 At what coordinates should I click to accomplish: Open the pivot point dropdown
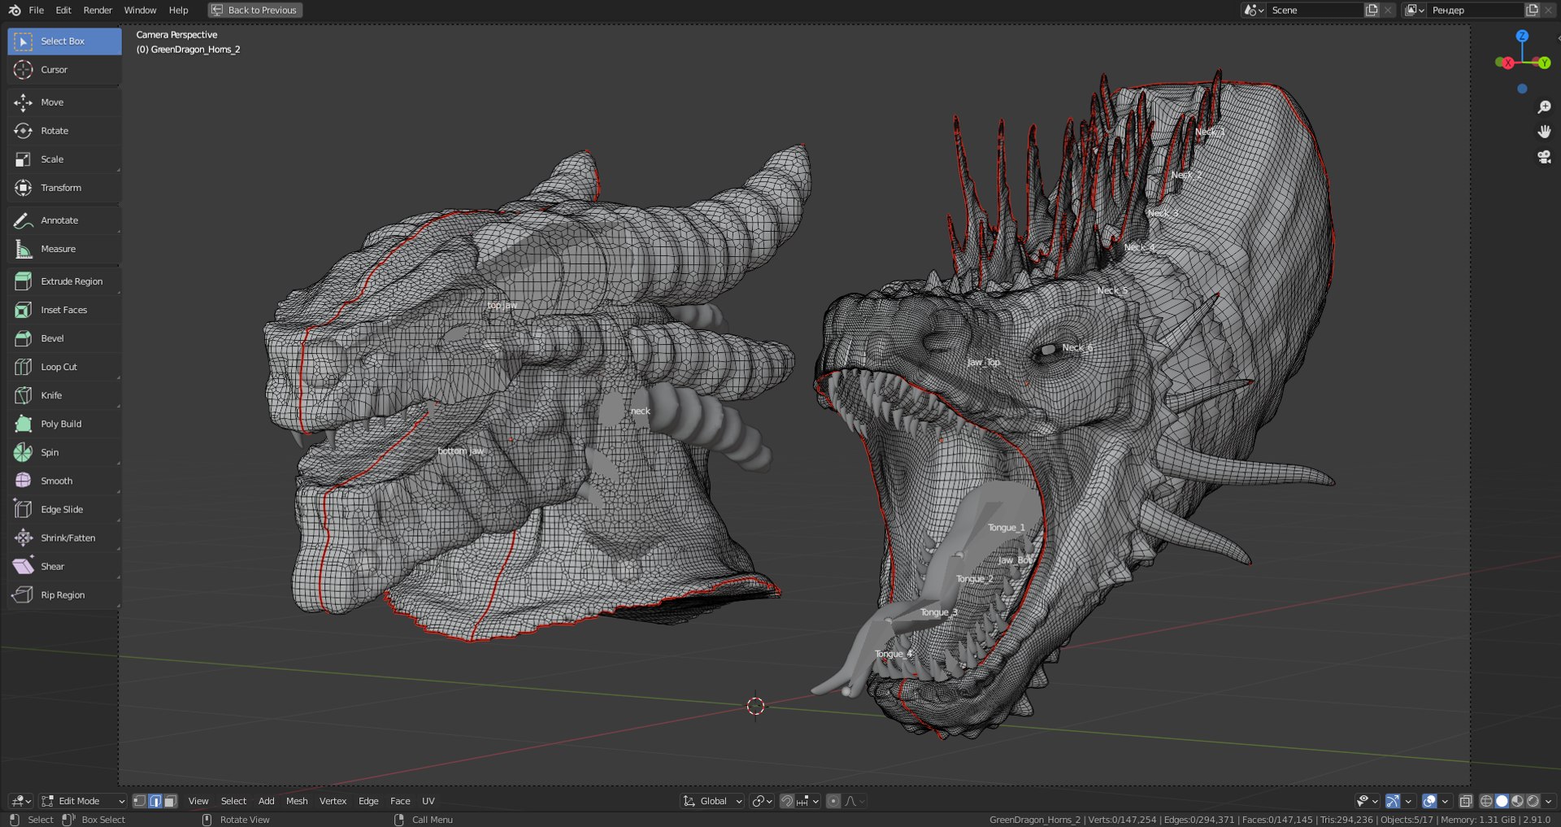(x=762, y=801)
